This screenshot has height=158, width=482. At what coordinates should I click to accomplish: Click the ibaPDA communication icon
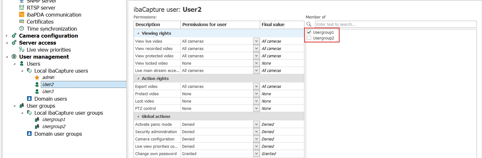[22, 15]
